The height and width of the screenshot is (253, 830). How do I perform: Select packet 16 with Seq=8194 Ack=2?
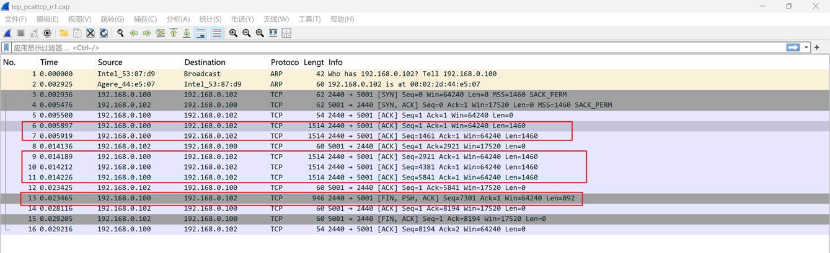414,229
